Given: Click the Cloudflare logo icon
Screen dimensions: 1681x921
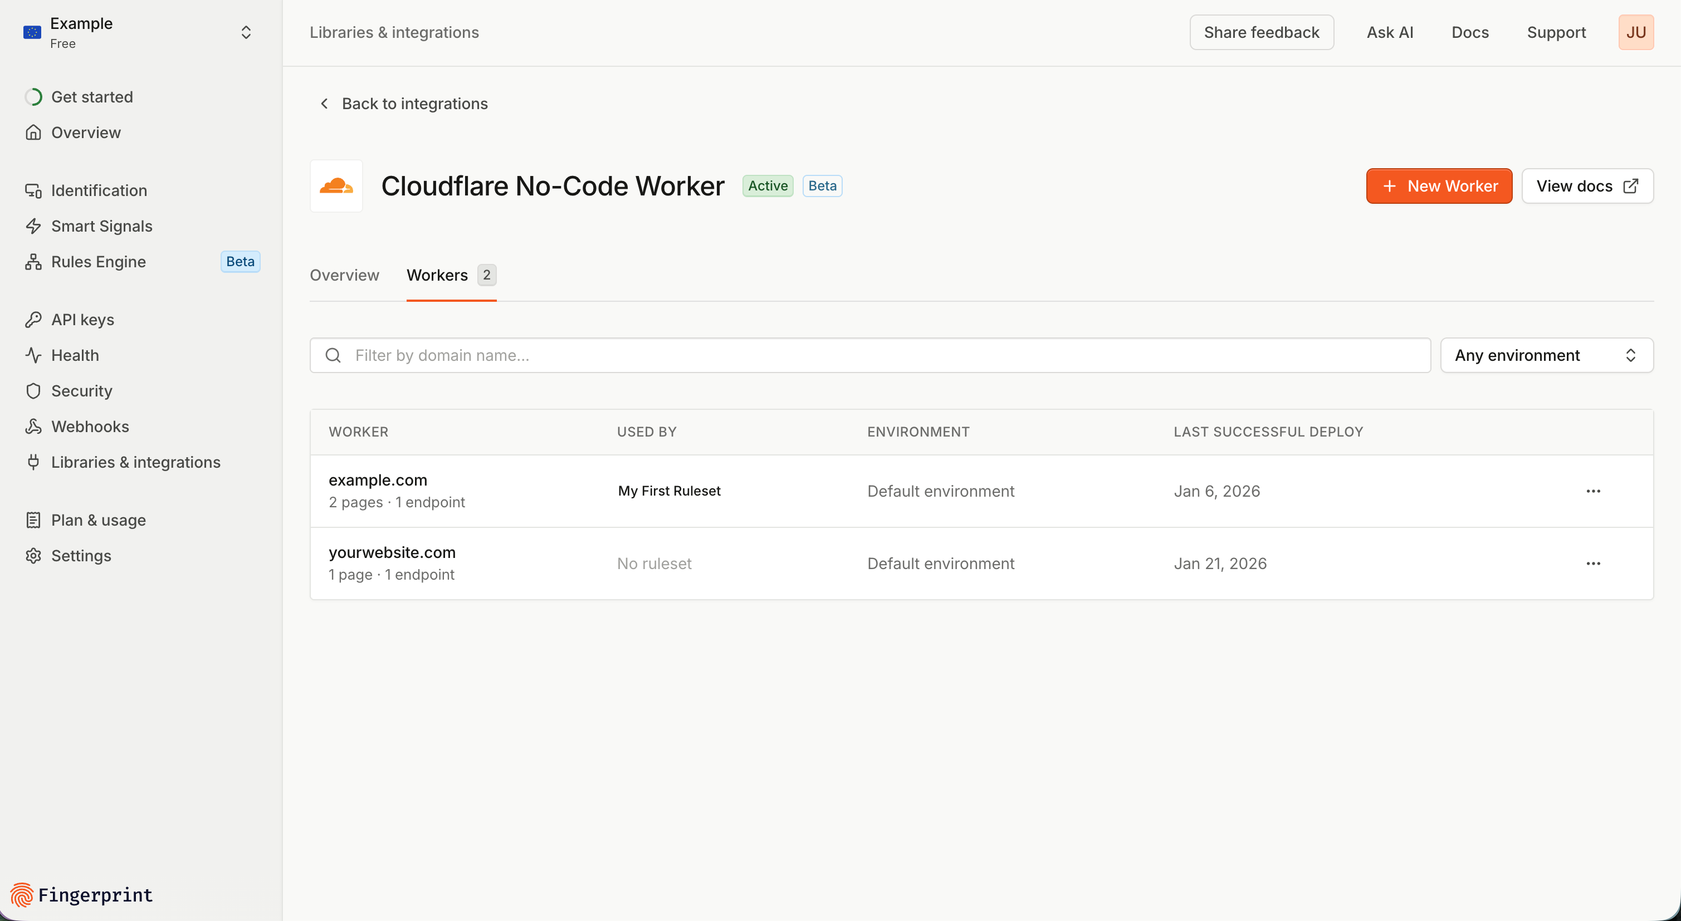Looking at the screenshot, I should point(336,186).
